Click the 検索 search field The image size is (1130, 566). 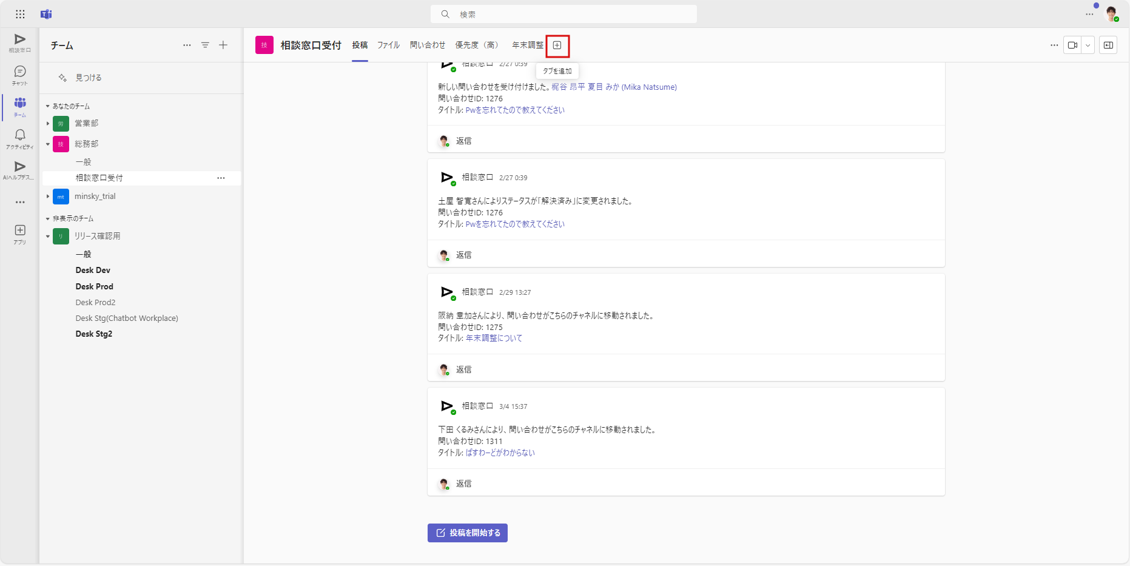(563, 14)
